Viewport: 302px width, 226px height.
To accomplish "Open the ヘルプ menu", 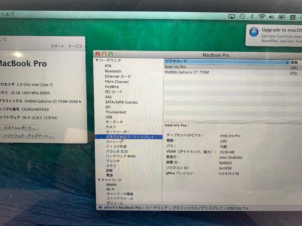I will click(7, 14).
